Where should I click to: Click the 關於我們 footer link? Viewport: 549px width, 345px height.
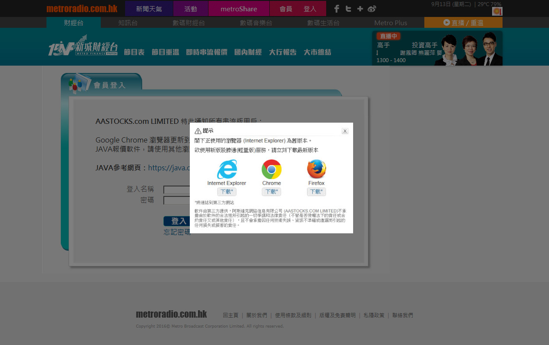pos(257,315)
